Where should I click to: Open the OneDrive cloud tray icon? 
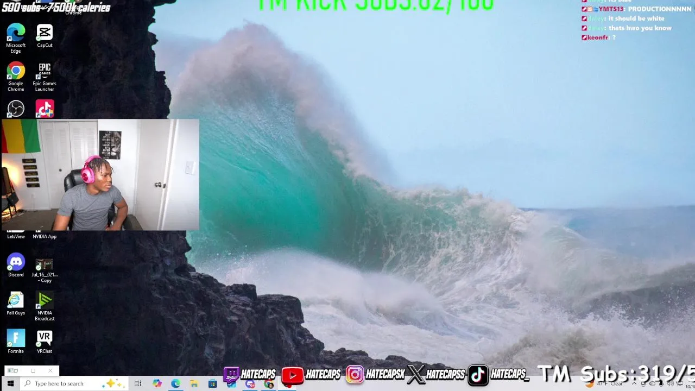(x=653, y=383)
